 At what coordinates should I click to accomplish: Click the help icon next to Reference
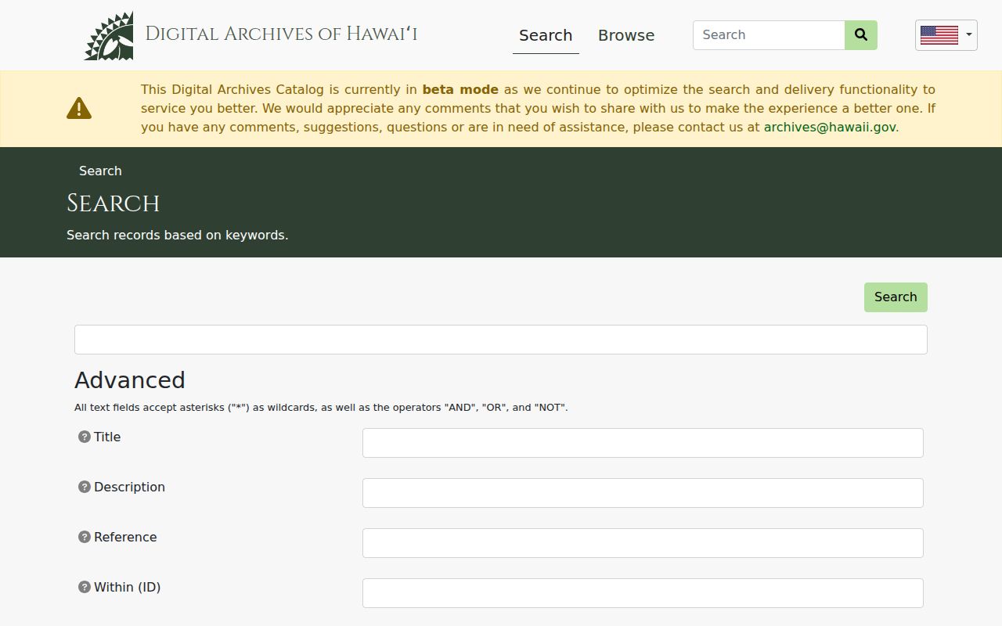85,537
